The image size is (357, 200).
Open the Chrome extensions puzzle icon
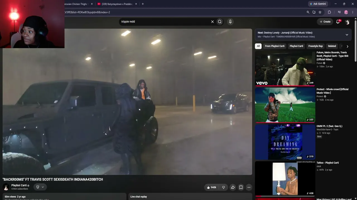point(329,12)
